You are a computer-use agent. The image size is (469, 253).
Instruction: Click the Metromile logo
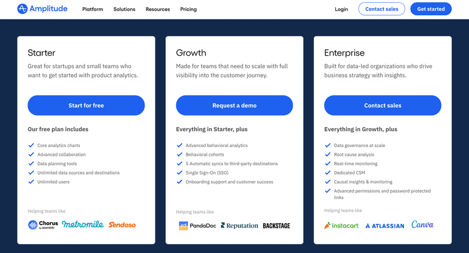[83, 224]
